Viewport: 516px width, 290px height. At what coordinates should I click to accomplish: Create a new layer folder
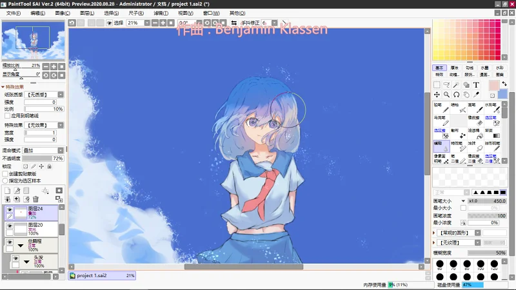pos(26,190)
